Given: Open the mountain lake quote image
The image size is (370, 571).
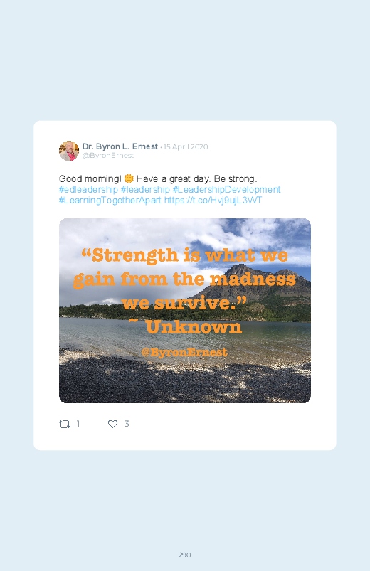Looking at the screenshot, I should [185, 311].
